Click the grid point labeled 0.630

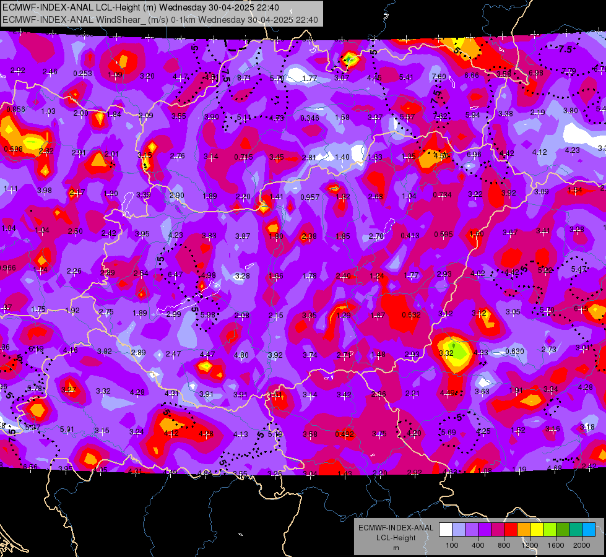click(x=514, y=352)
